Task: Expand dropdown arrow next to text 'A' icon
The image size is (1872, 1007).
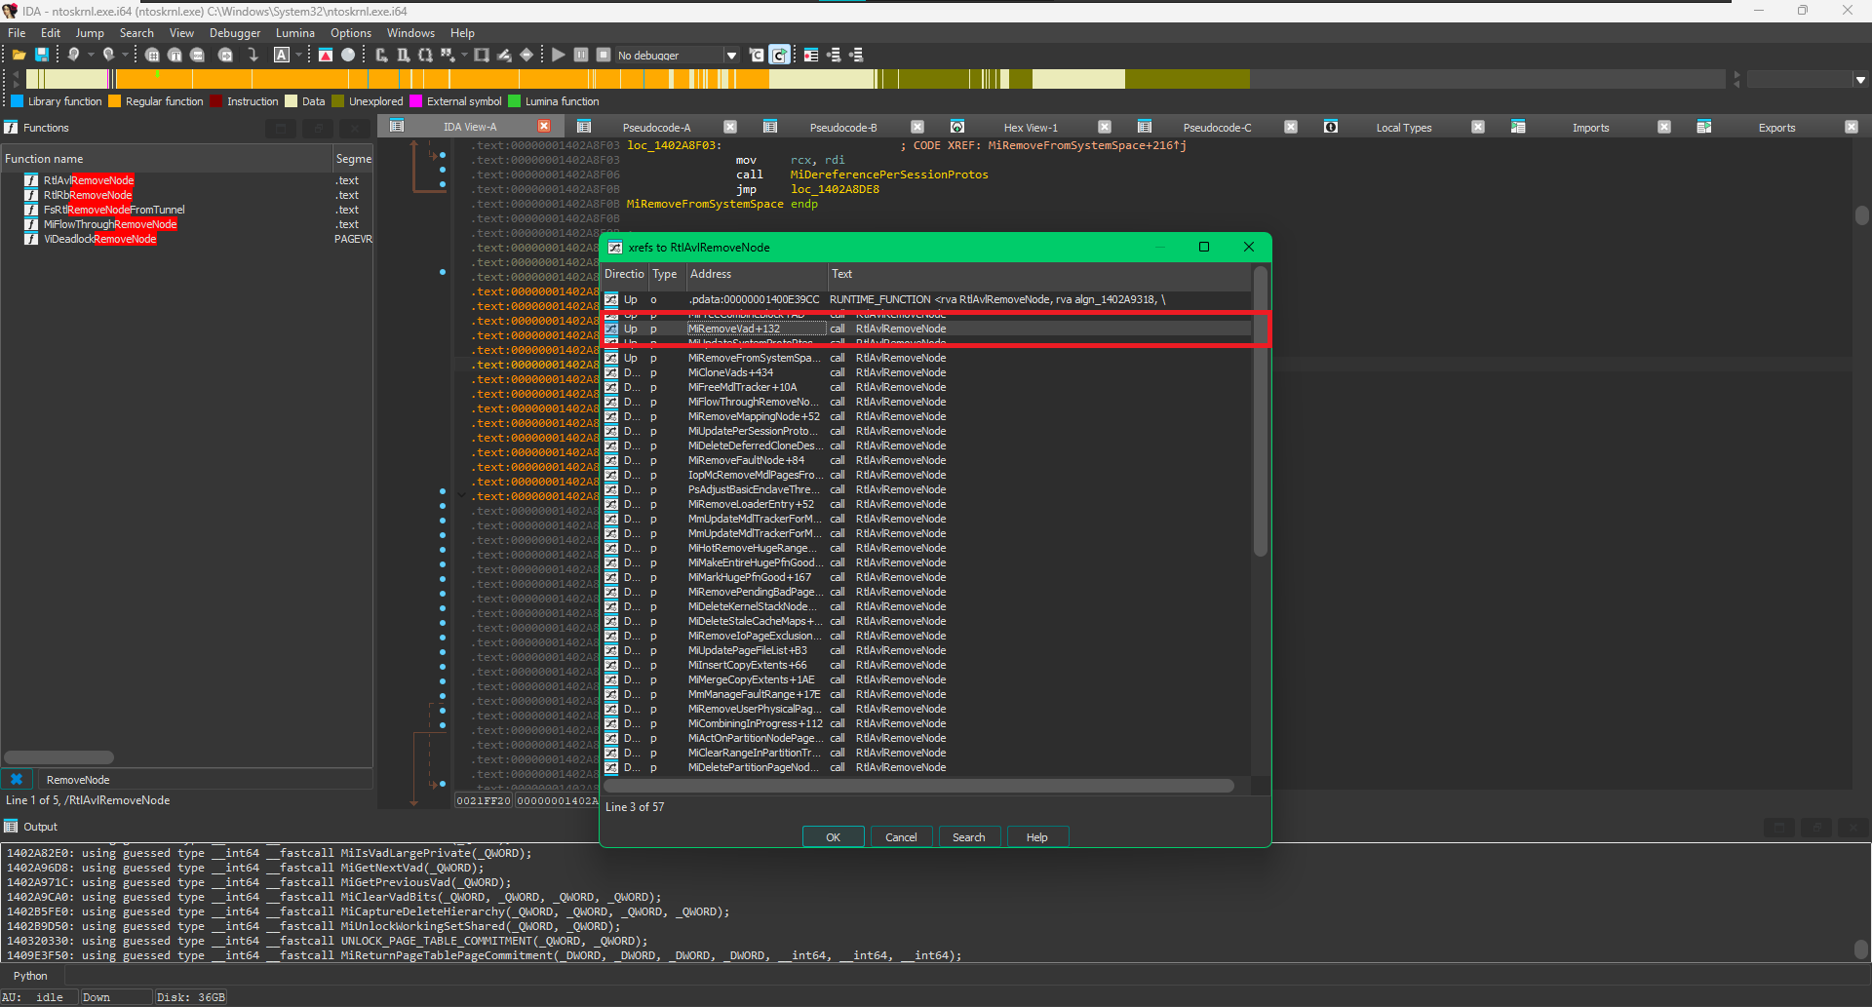Action: pos(298,56)
